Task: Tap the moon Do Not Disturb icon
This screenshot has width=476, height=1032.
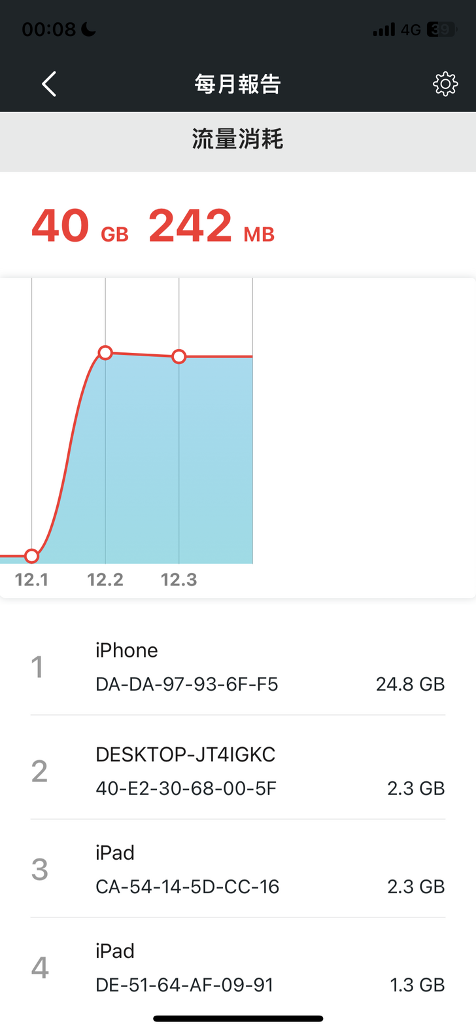Action: coord(89,29)
